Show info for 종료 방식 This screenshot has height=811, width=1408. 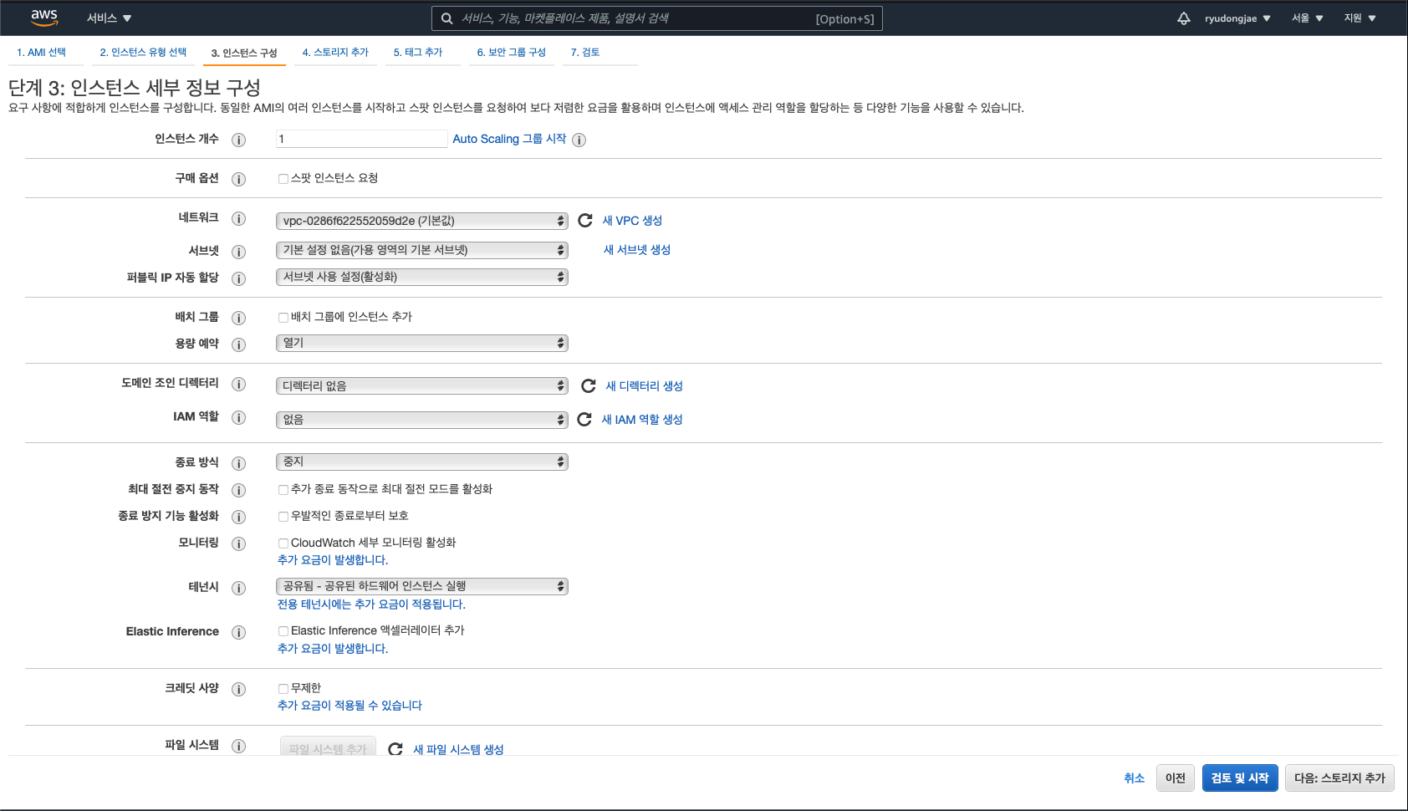tap(239, 463)
